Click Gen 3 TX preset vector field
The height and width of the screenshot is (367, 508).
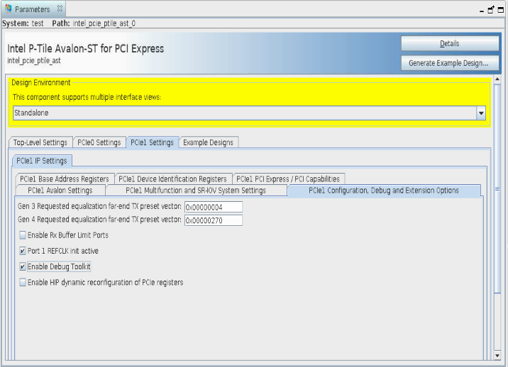(214, 207)
